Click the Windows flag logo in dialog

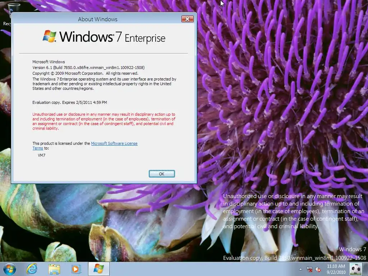point(50,36)
